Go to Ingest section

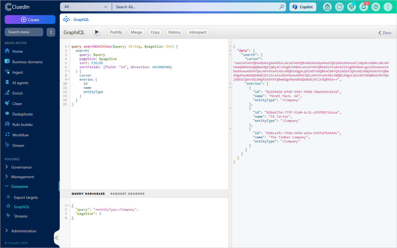coord(17,72)
